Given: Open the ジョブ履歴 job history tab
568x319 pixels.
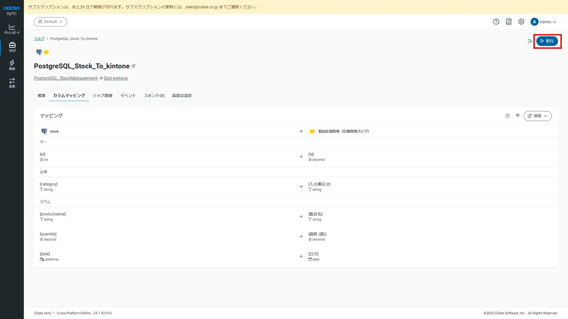Looking at the screenshot, I should [103, 95].
